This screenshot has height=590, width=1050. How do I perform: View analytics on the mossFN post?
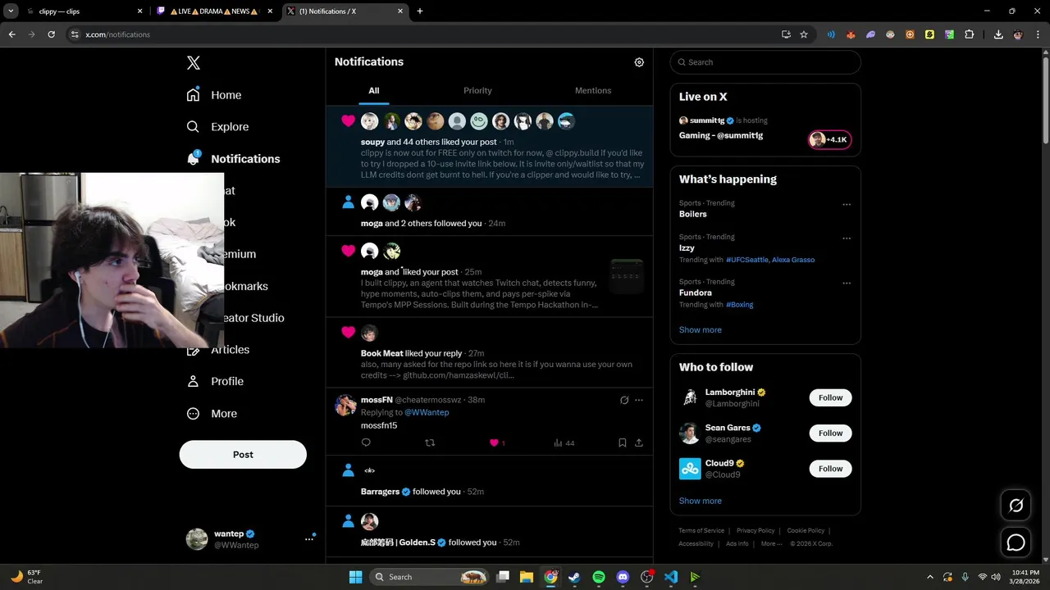564,442
